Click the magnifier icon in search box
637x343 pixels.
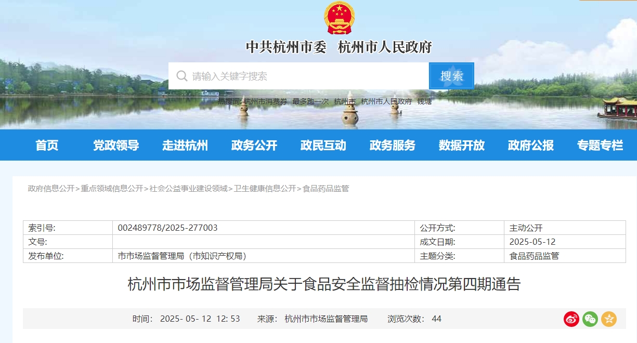181,76
